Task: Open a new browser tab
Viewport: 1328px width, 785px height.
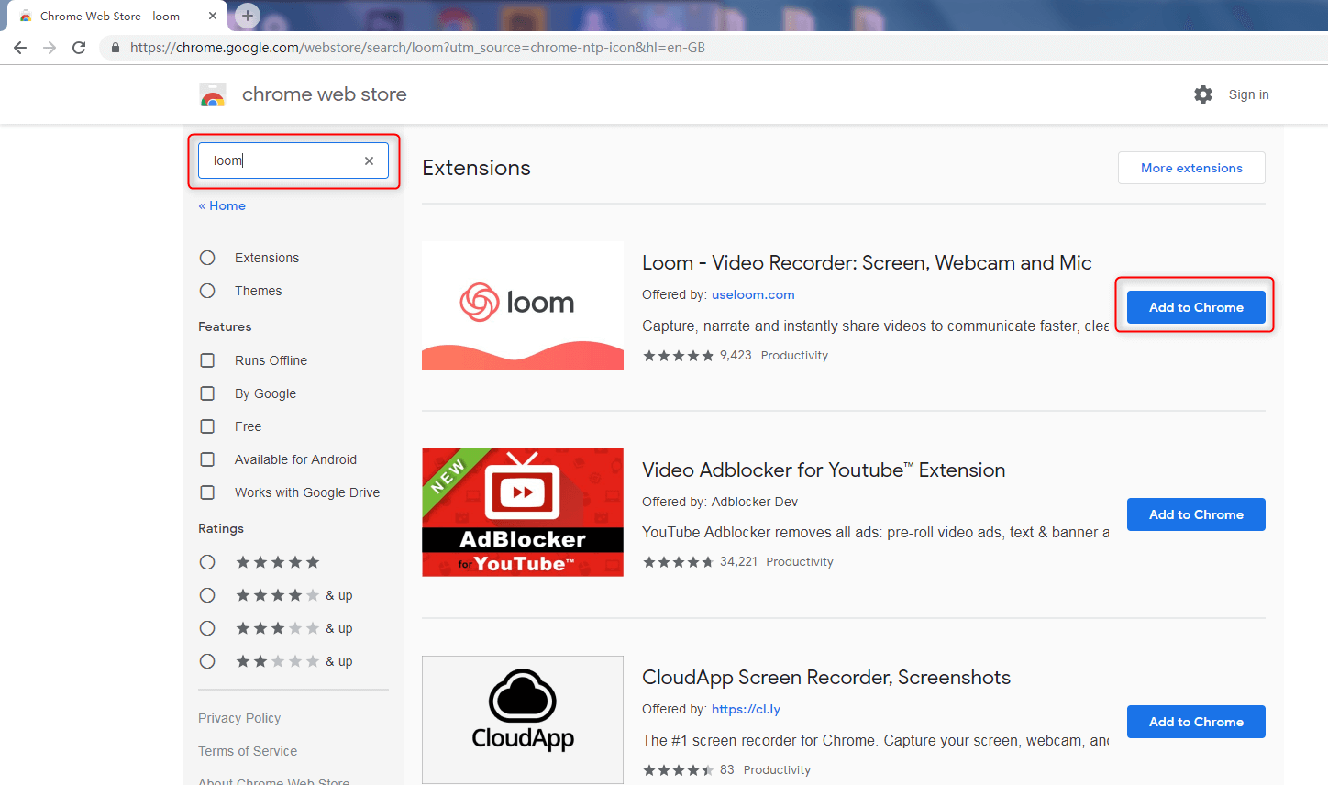Action: pyautogui.click(x=248, y=16)
